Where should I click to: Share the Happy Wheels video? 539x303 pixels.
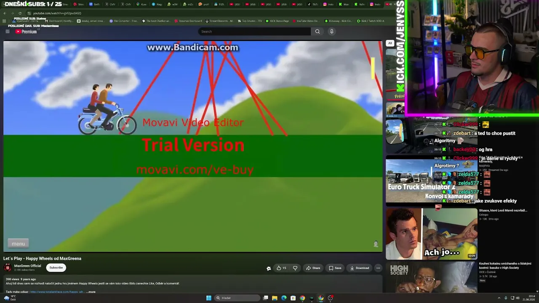(x=313, y=268)
